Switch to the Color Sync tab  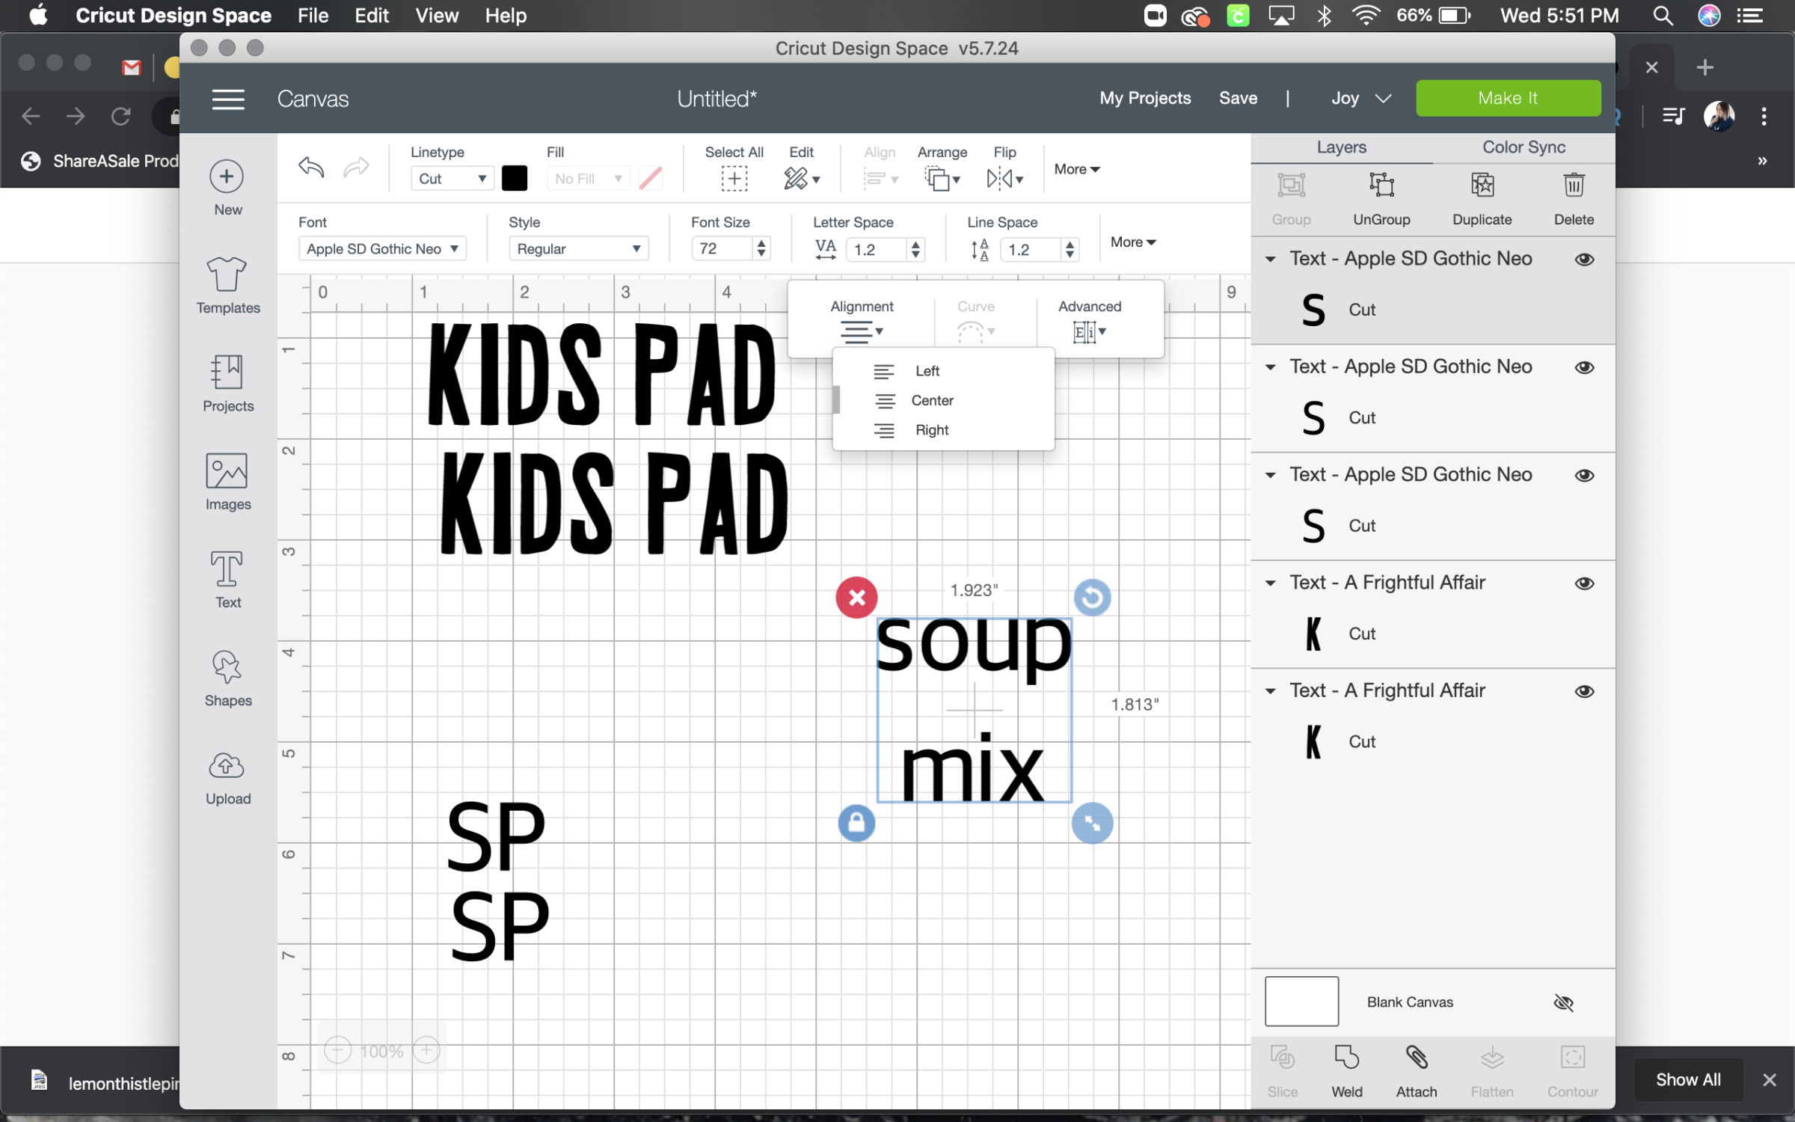pos(1524,147)
